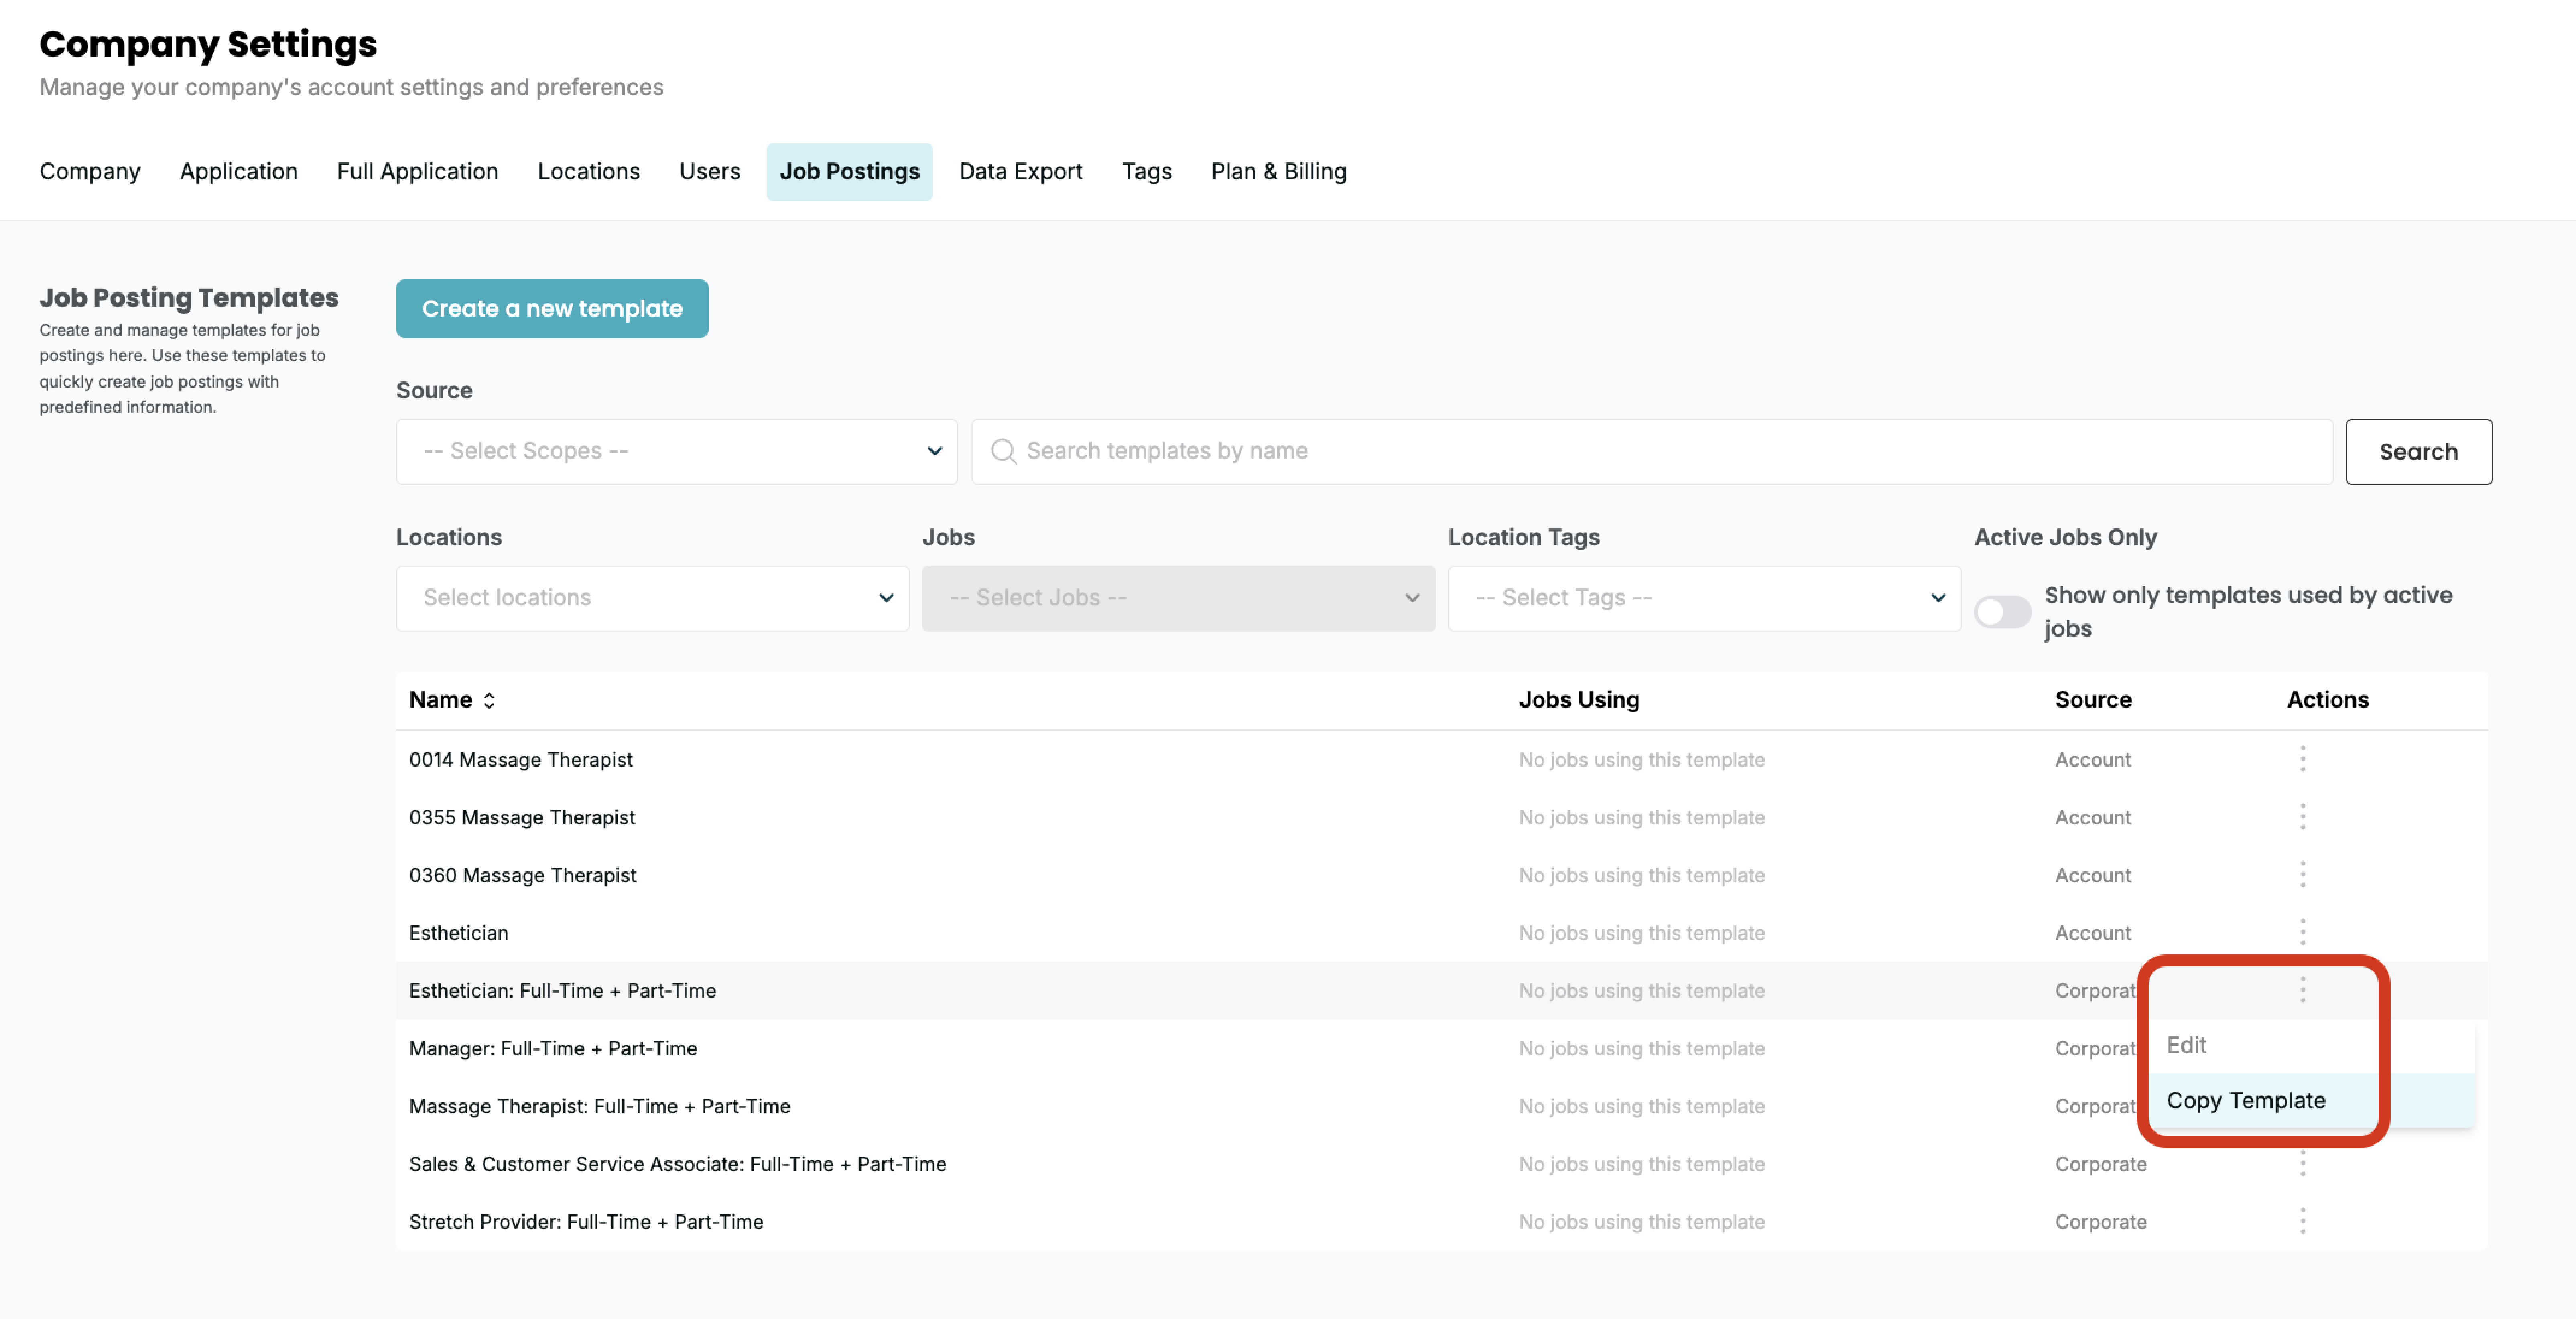The width and height of the screenshot is (2576, 1319).
Task: Sort templates by Name column arrows
Action: [489, 701]
